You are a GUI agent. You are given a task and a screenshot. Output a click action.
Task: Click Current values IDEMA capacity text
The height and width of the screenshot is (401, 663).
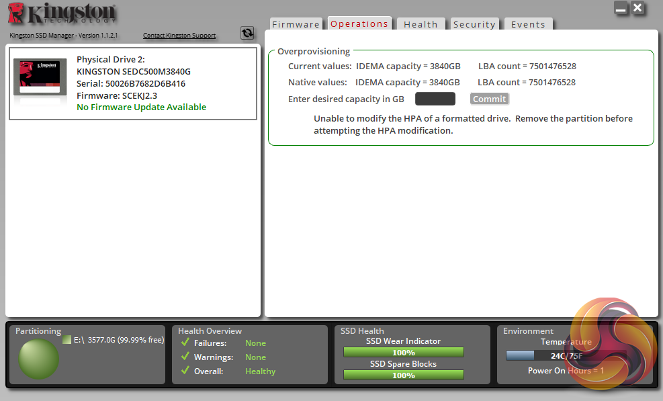pyautogui.click(x=408, y=66)
